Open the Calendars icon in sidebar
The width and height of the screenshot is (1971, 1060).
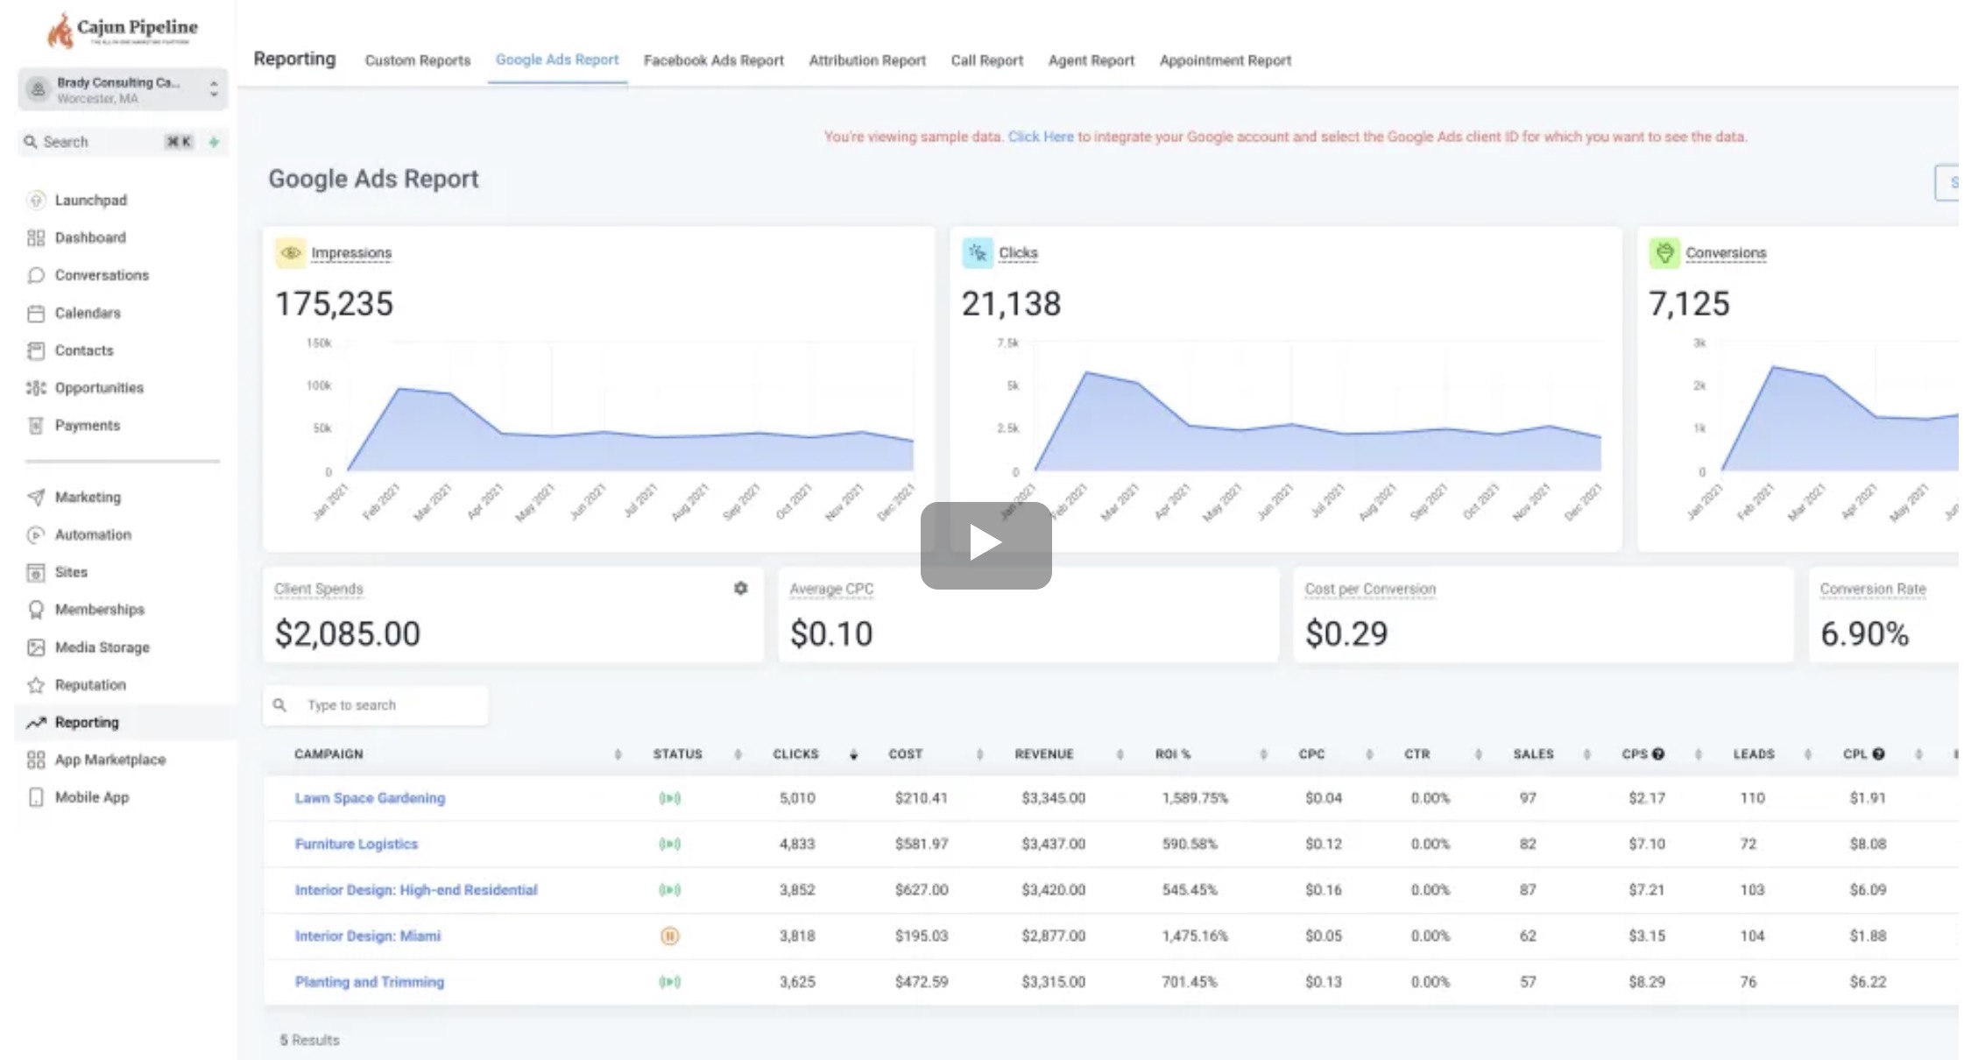36,314
